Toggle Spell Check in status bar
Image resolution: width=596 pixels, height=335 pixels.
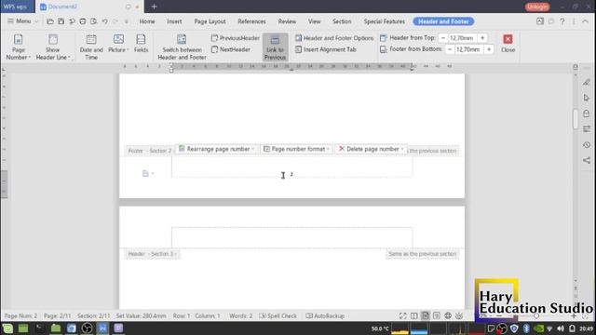pyautogui.click(x=278, y=316)
